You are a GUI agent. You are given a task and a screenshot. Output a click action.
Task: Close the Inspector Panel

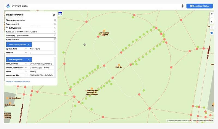point(54,15)
